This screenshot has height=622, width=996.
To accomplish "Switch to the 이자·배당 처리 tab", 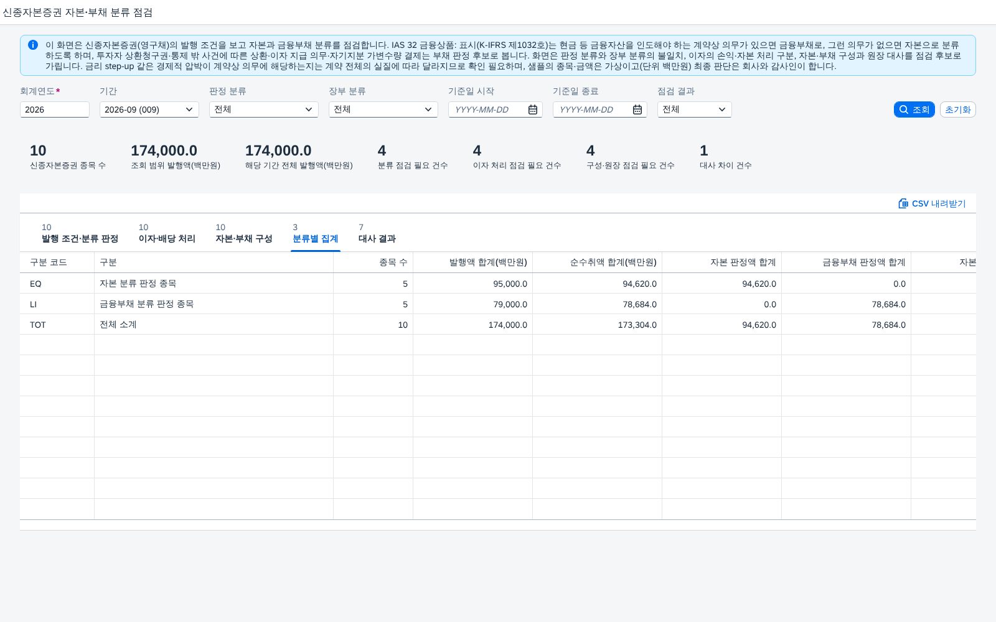I will click(167, 233).
